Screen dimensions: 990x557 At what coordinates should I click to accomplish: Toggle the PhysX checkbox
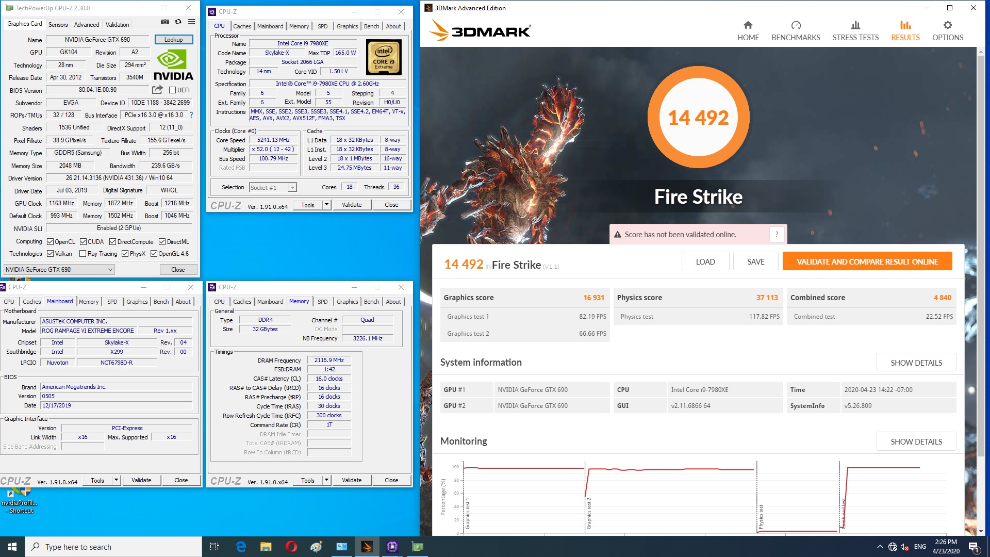[x=125, y=254]
